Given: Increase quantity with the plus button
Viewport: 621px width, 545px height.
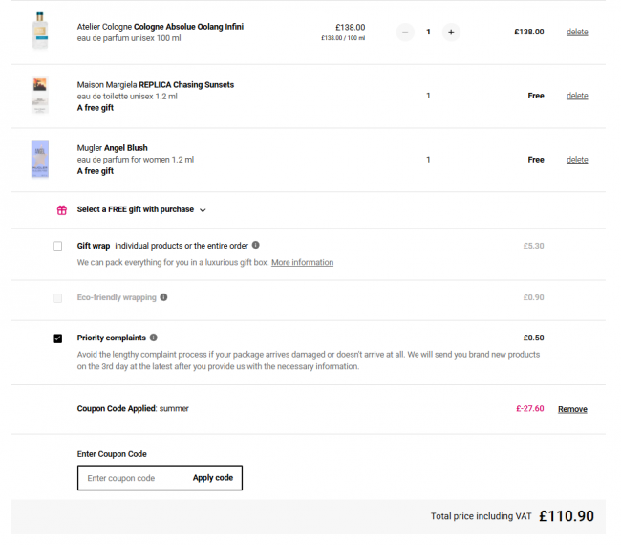Looking at the screenshot, I should [x=451, y=33].
